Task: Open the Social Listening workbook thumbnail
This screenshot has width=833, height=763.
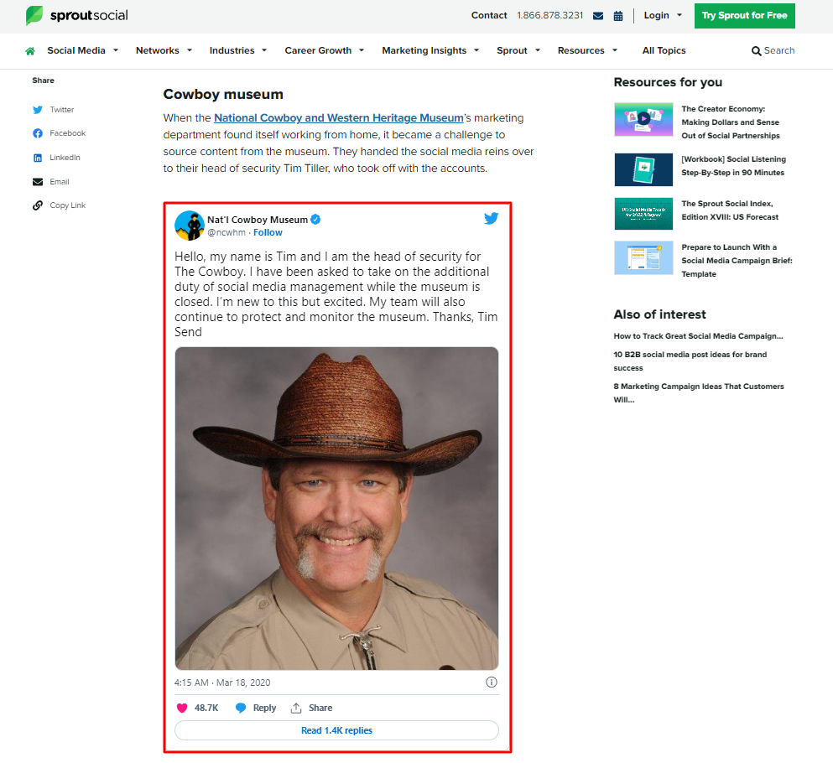Action: 643,170
